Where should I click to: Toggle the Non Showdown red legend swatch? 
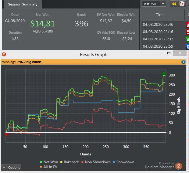click(x=82, y=162)
